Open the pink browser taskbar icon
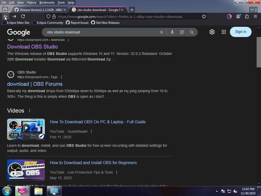261x196 pixels. pos(22,191)
